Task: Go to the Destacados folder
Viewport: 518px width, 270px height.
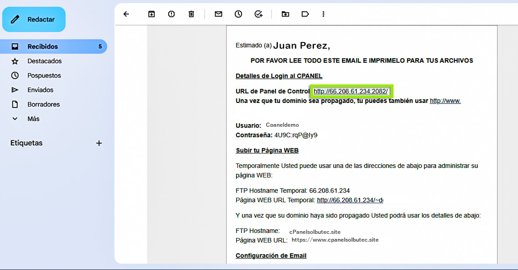Action: tap(44, 61)
